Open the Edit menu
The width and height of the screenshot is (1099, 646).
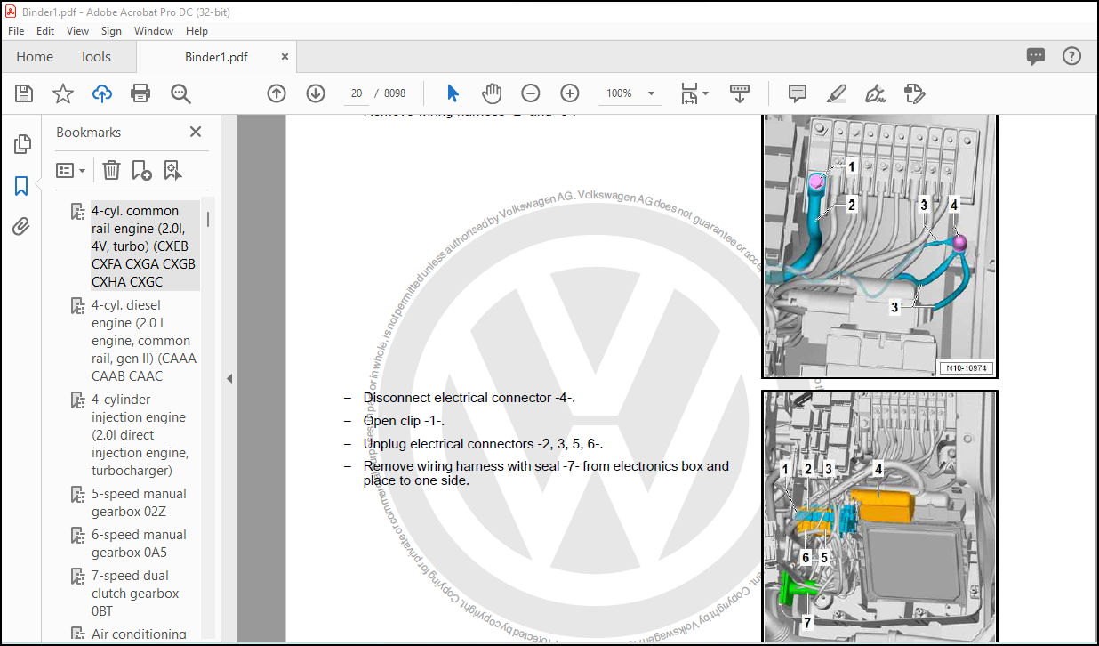45,30
